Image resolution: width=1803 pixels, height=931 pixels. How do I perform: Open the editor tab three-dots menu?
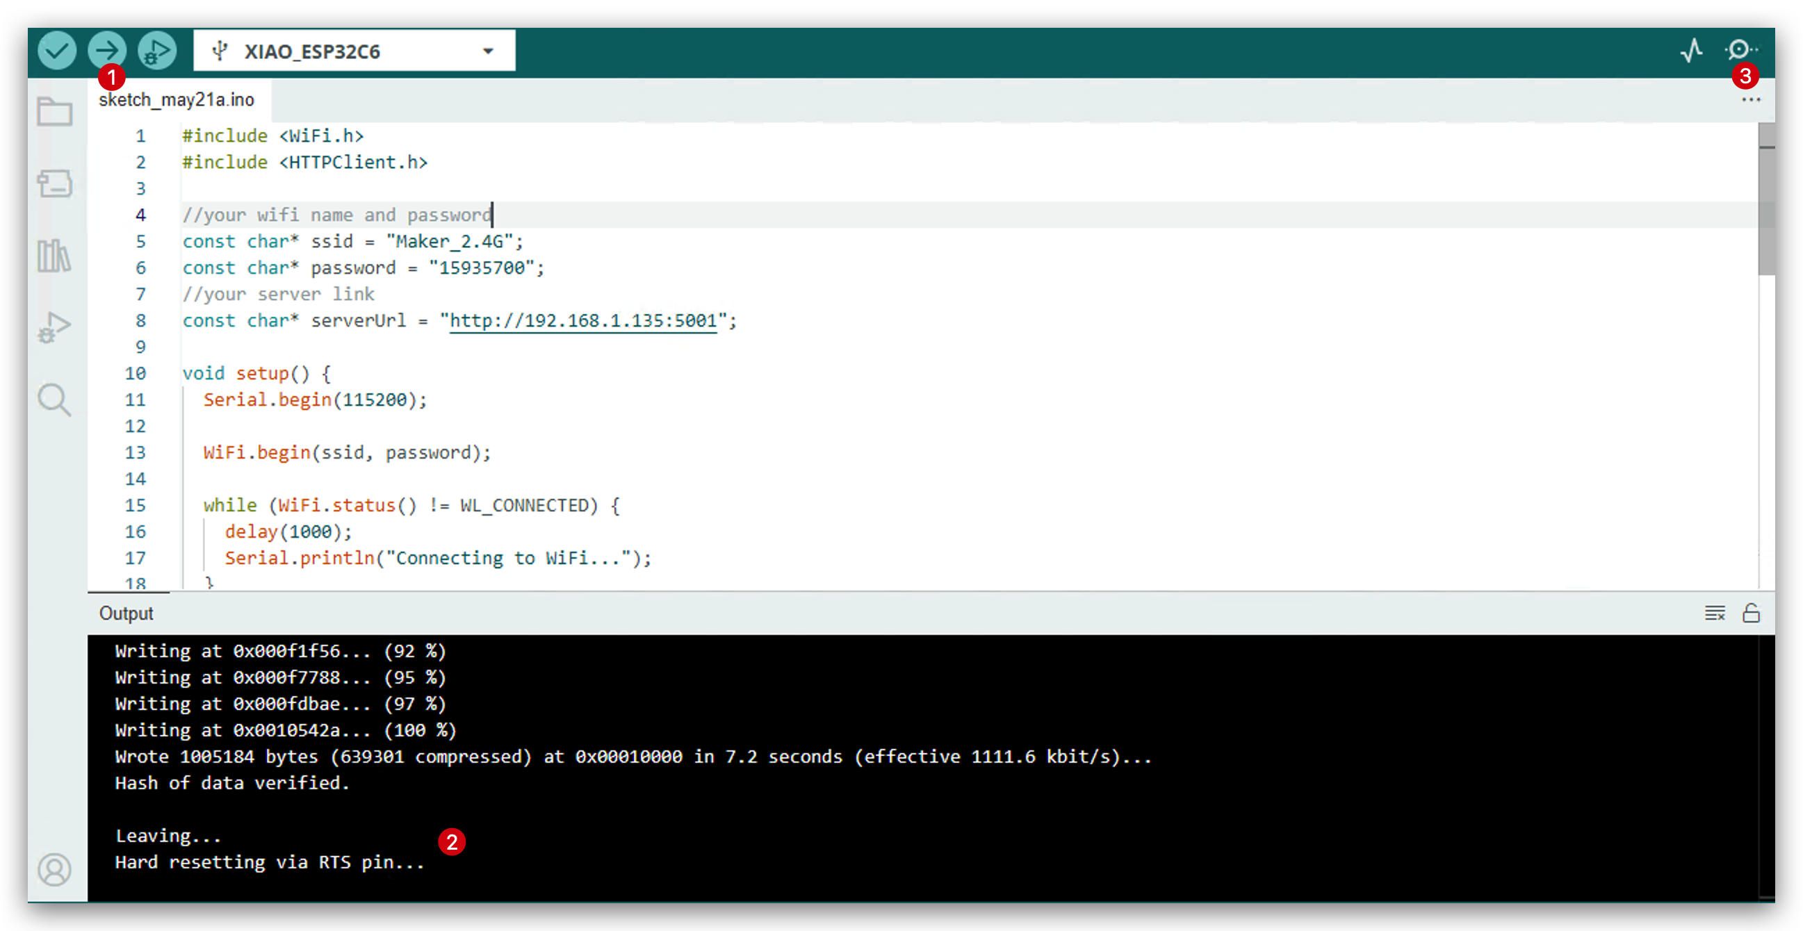(1751, 100)
